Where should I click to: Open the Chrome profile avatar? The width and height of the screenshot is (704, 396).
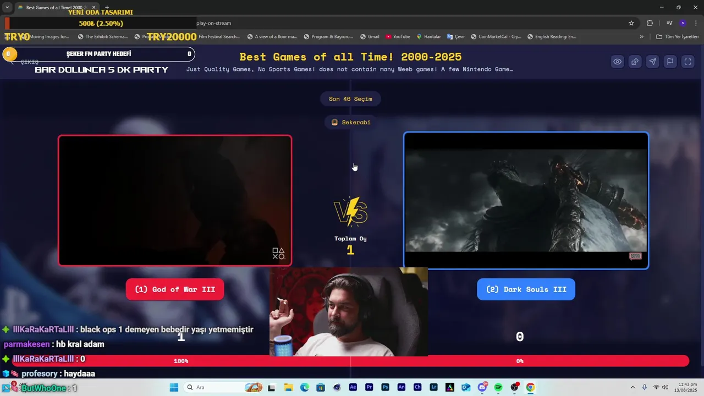tap(683, 23)
